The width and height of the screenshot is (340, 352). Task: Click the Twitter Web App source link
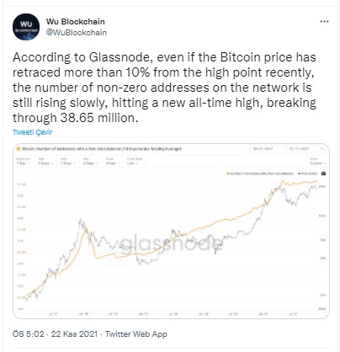[136, 334]
